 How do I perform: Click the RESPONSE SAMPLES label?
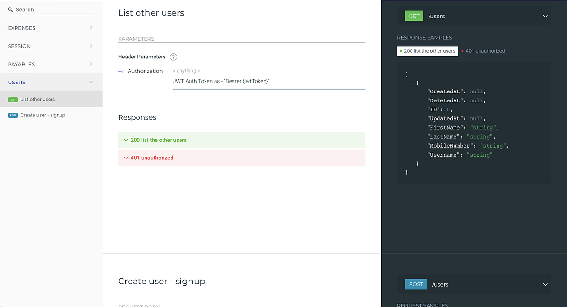click(424, 38)
